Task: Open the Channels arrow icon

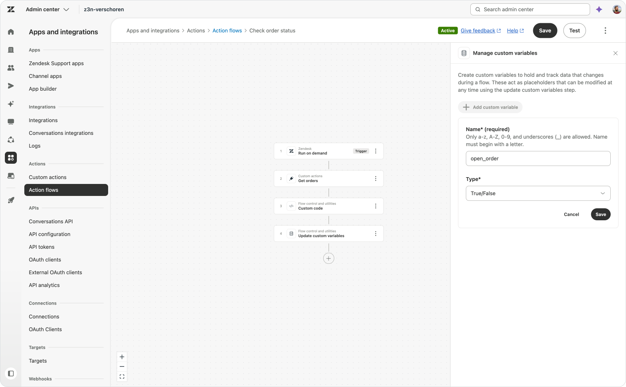Action: pos(11,86)
